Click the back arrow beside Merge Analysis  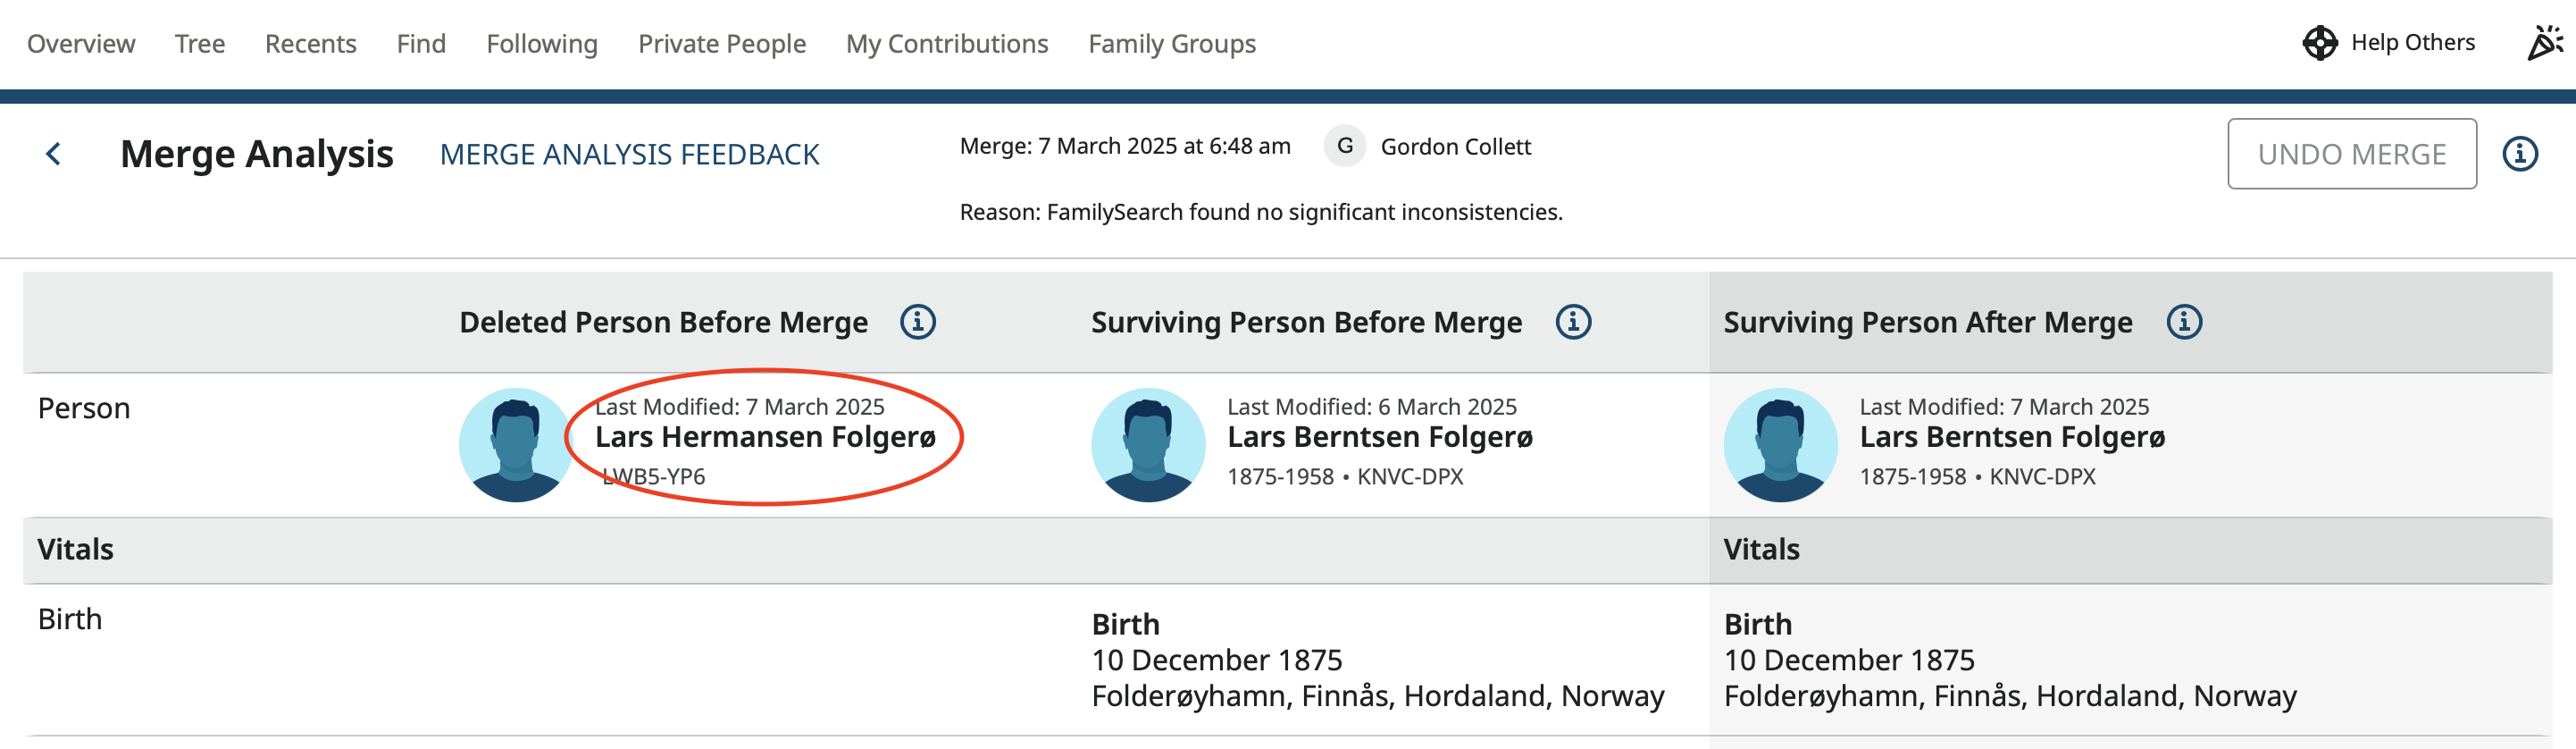pos(54,154)
